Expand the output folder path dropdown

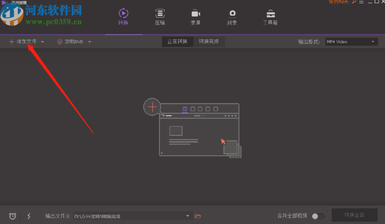(188, 216)
